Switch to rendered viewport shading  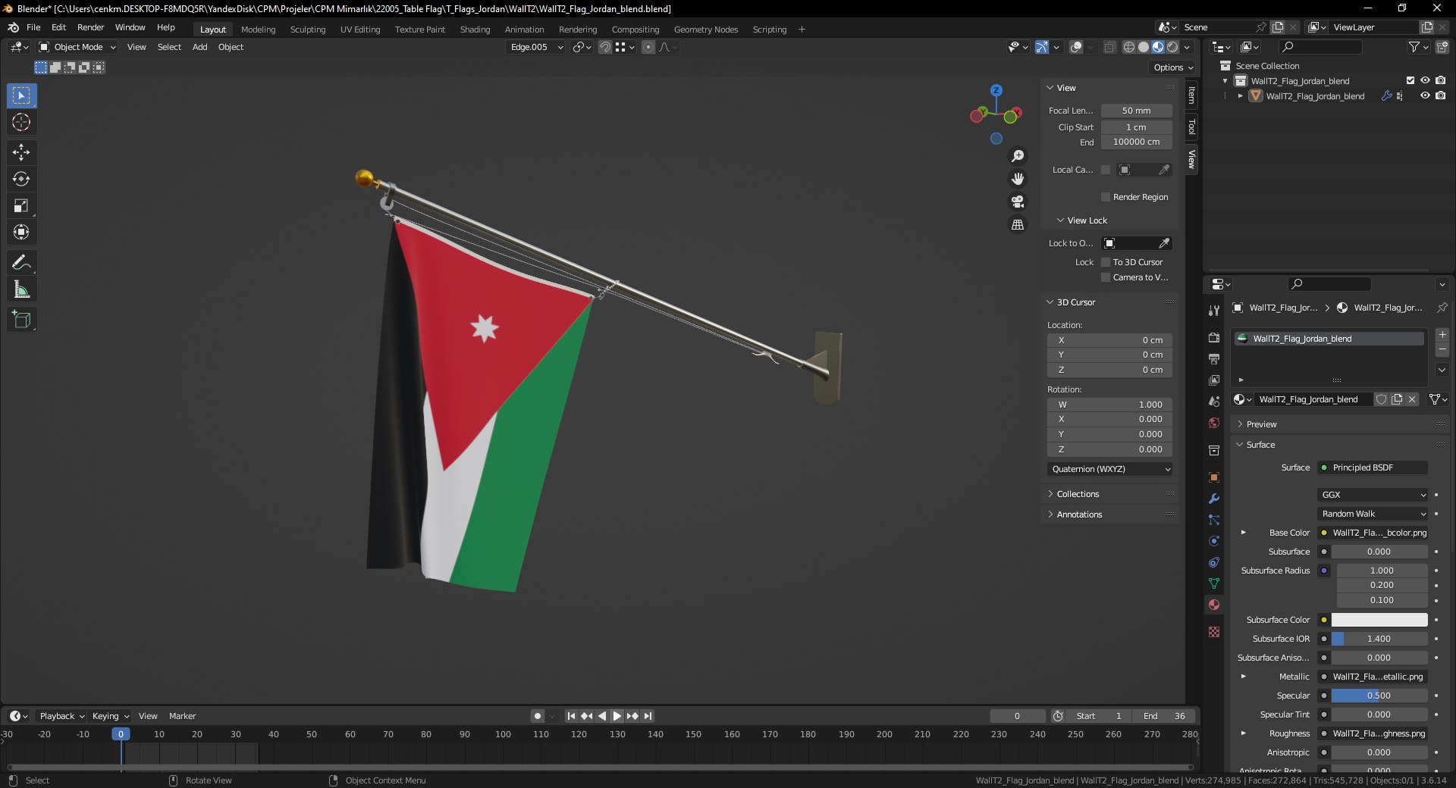coord(1172,47)
